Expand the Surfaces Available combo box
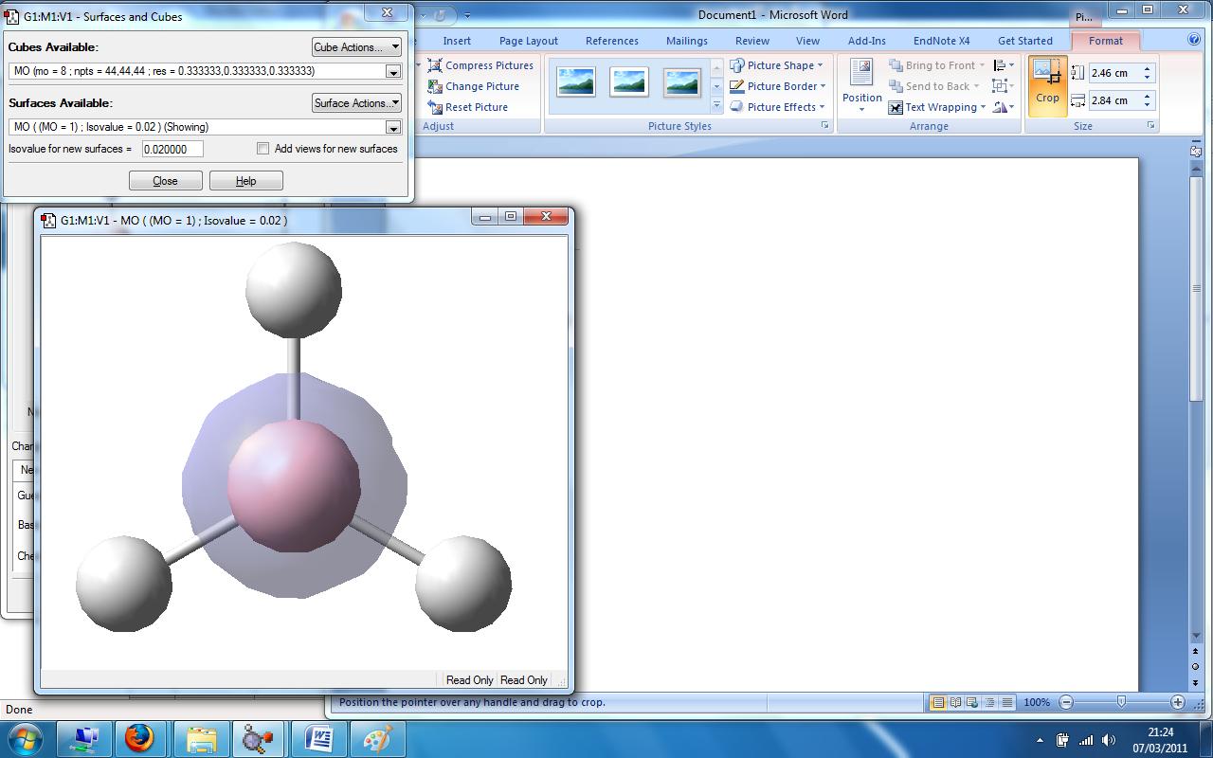Viewport: 1213px width, 758px height. point(392,127)
